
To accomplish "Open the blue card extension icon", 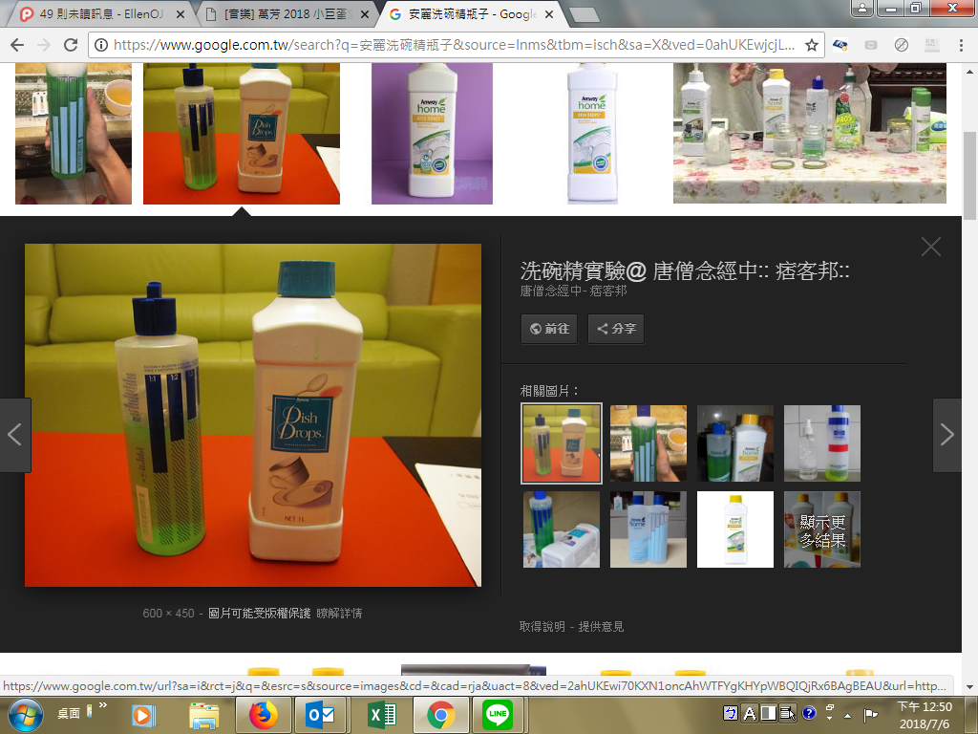I will [840, 45].
